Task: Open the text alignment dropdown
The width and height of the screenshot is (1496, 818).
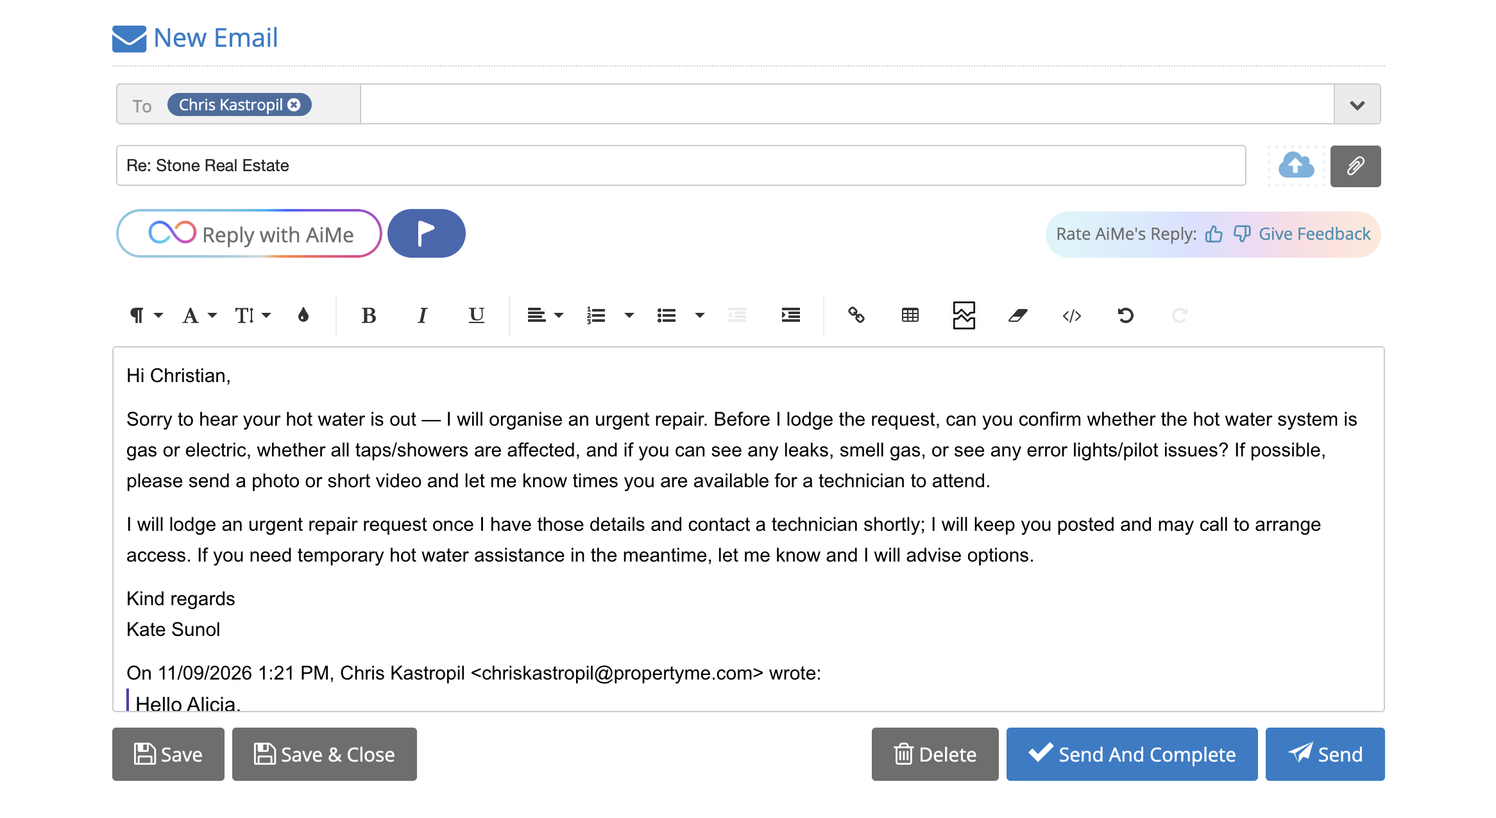Action: tap(545, 315)
